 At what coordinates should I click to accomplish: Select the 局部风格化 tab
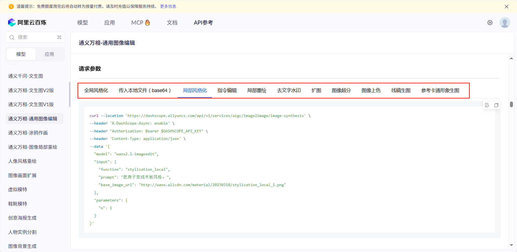pyautogui.click(x=195, y=90)
